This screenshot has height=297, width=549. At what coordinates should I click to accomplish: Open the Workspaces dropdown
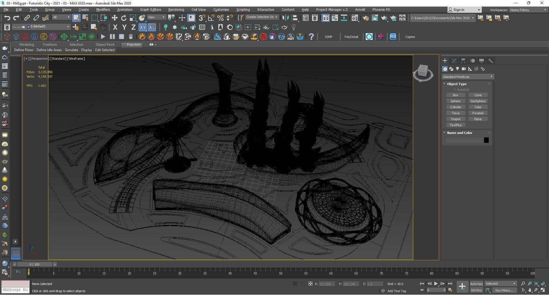528,10
